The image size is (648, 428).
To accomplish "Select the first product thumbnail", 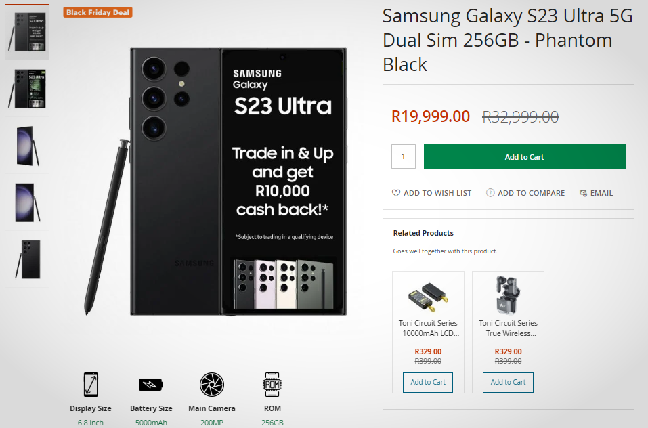I will 27,32.
